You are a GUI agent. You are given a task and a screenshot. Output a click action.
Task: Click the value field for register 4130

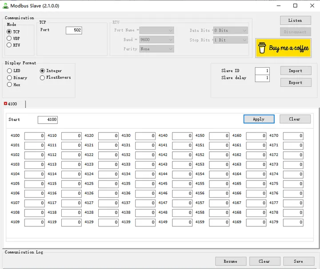145,136
